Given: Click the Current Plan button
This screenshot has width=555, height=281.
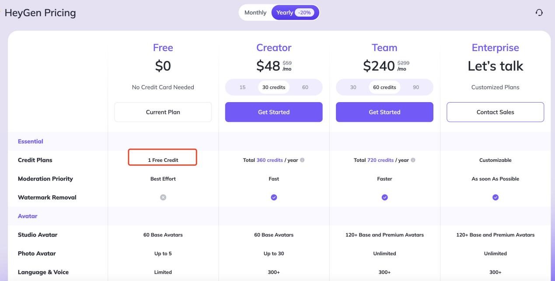Looking at the screenshot, I should tap(163, 112).
